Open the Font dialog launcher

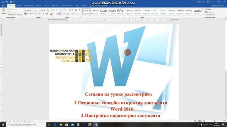(54, 17)
